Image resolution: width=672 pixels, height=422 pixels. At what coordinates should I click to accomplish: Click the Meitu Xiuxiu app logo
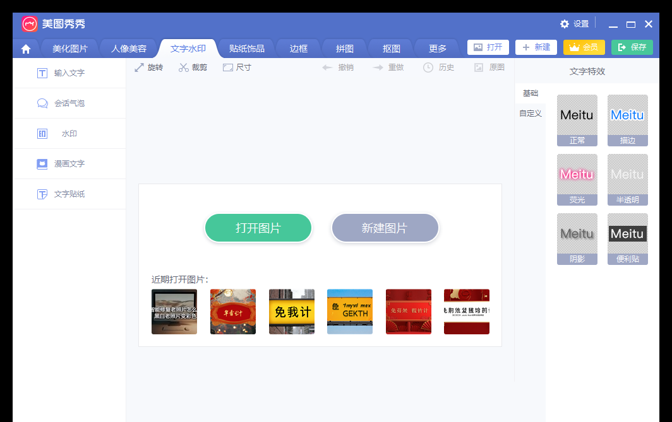(x=30, y=24)
